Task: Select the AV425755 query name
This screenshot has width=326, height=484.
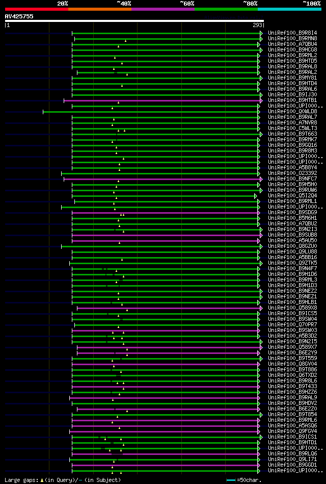Action: pos(19,16)
